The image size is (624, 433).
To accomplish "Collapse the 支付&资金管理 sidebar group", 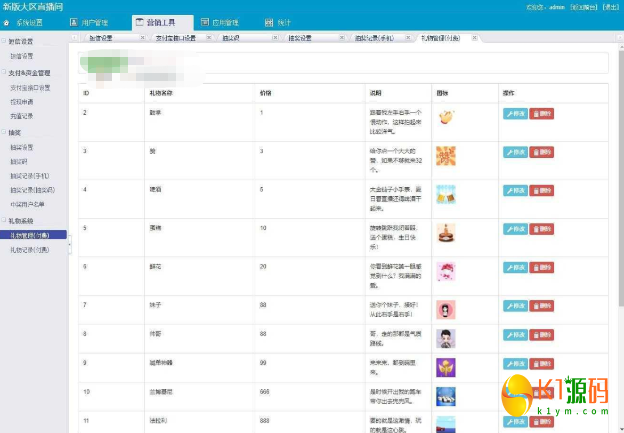I will coord(4,73).
